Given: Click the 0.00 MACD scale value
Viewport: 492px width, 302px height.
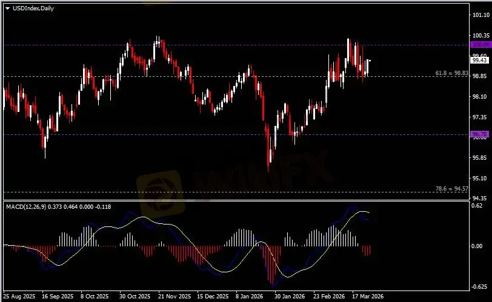Looking at the screenshot, I should pos(477,246).
